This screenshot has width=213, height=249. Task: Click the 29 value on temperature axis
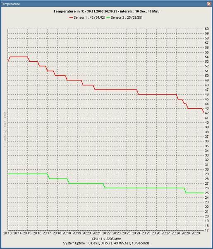pyautogui.click(x=207, y=174)
